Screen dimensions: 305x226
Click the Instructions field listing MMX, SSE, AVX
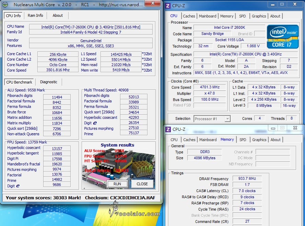click(x=246, y=73)
